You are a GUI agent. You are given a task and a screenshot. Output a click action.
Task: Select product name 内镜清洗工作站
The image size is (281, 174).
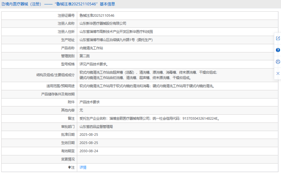(91, 48)
